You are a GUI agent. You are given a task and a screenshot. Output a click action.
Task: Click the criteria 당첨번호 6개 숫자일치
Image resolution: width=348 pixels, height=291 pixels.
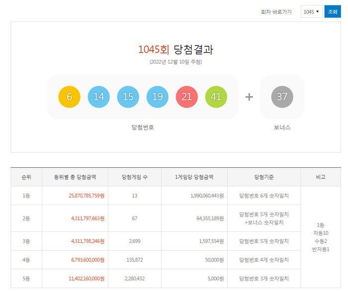click(264, 196)
